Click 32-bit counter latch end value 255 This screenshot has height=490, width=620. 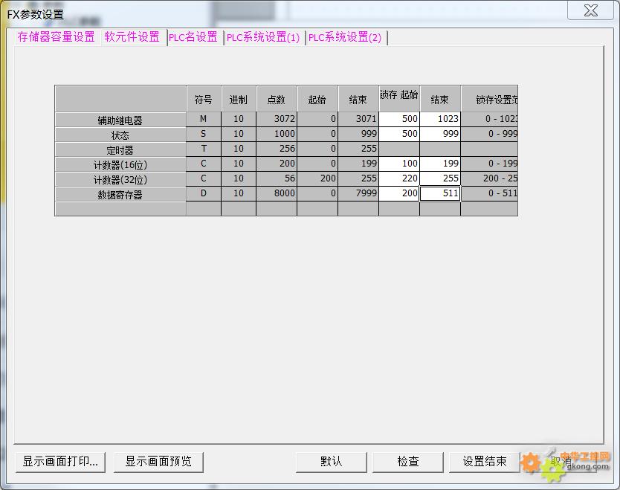pyautogui.click(x=440, y=178)
